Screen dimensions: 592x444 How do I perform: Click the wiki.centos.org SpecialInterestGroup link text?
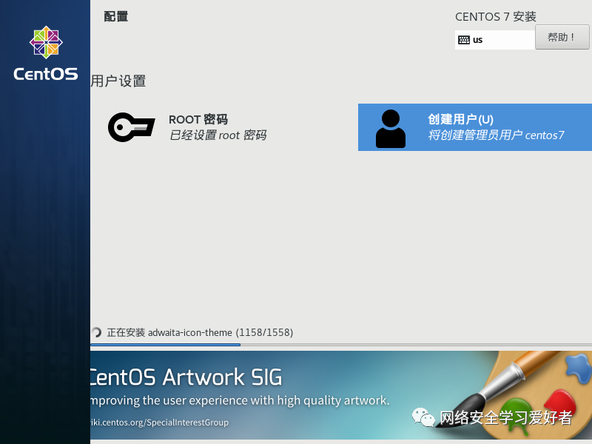point(159,422)
